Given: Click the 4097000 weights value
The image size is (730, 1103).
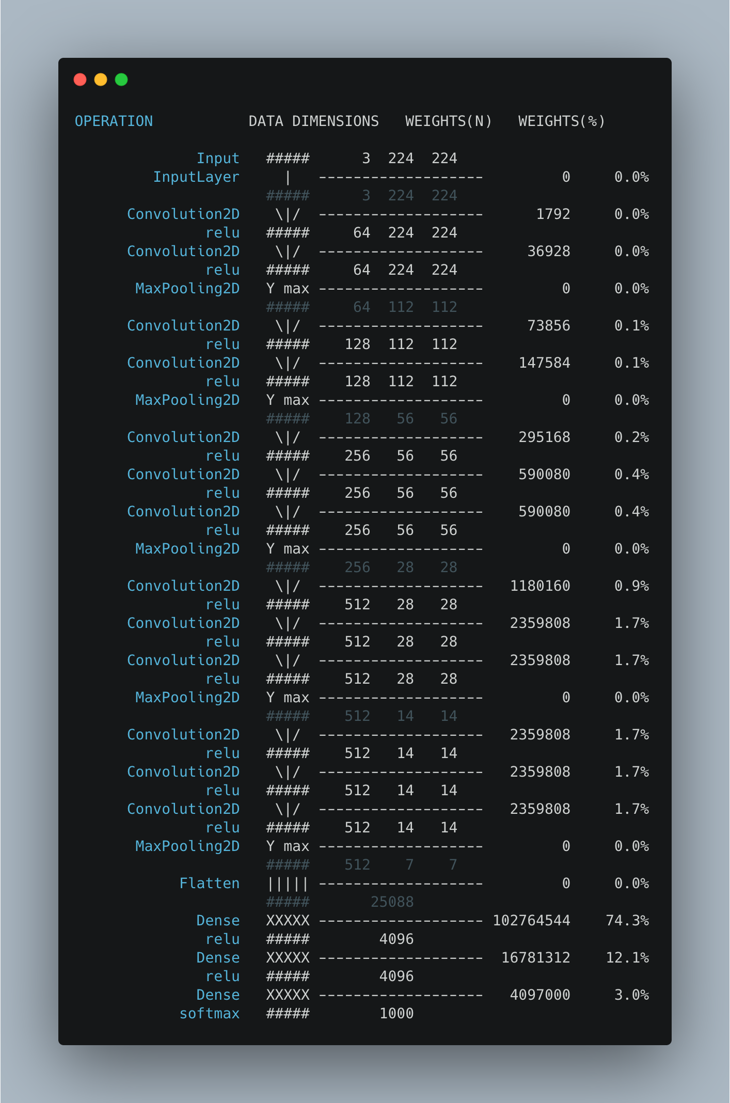Looking at the screenshot, I should [x=540, y=995].
